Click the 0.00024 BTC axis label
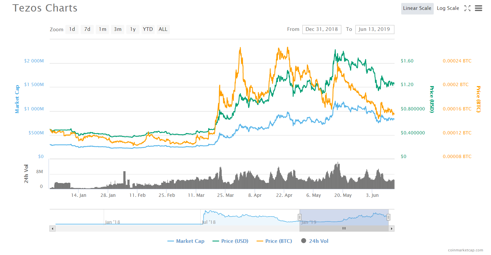 click(457, 61)
